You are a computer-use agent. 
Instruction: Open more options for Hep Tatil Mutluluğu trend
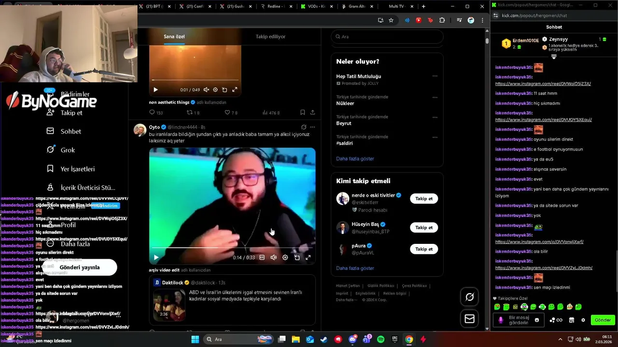[x=435, y=76]
